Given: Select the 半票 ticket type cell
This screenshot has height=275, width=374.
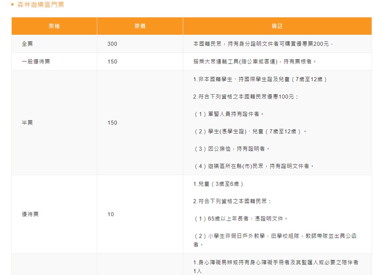Looking at the screenshot, I should pos(27,123).
